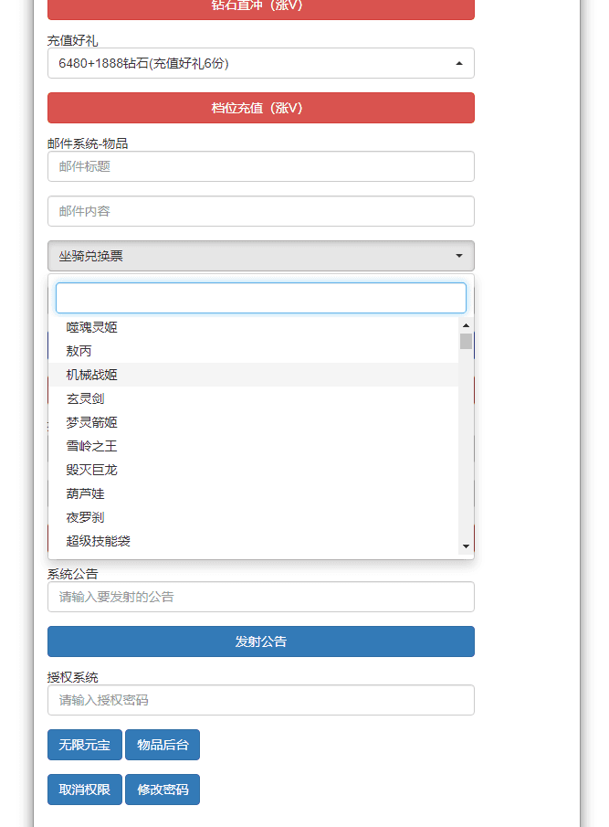Viewport: 609px width, 827px height.
Task: Choose 雪岭之王 from the list
Action: click(92, 446)
